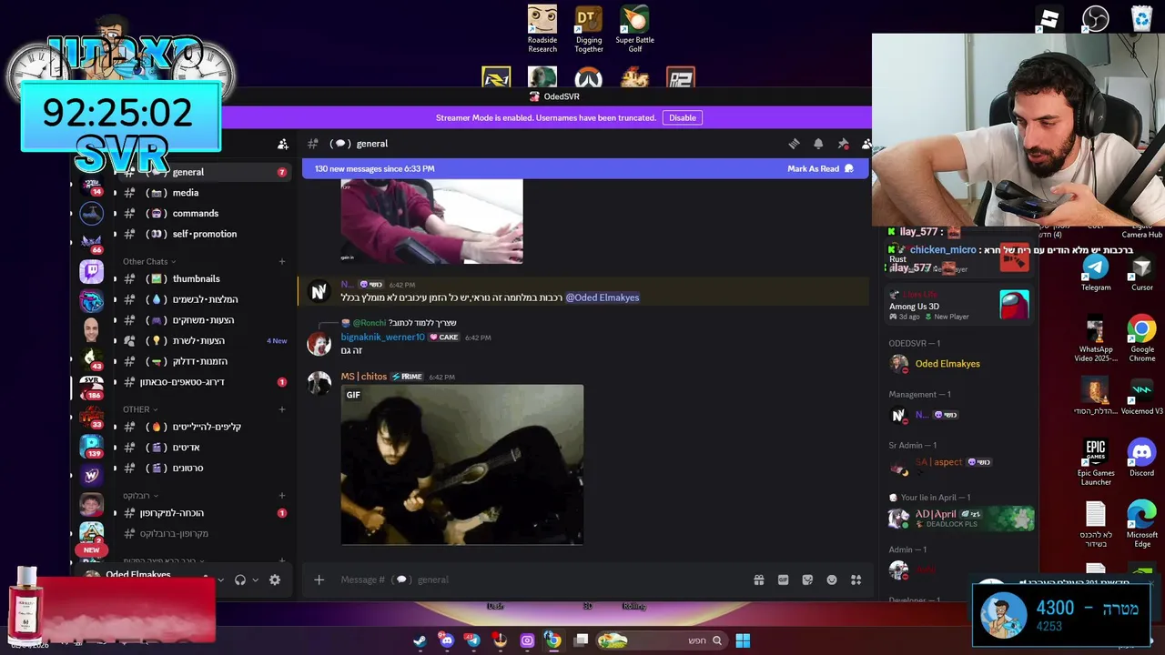The height and width of the screenshot is (655, 1165).
Task: Open Super Battle Golf desktop shortcut
Action: pos(635,29)
